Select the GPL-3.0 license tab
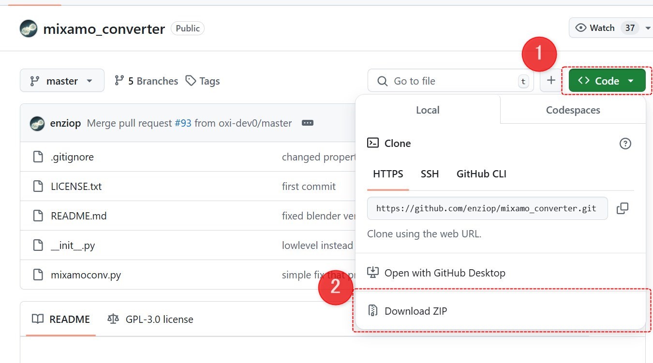Viewport: 653px width, 363px height. [x=150, y=319]
